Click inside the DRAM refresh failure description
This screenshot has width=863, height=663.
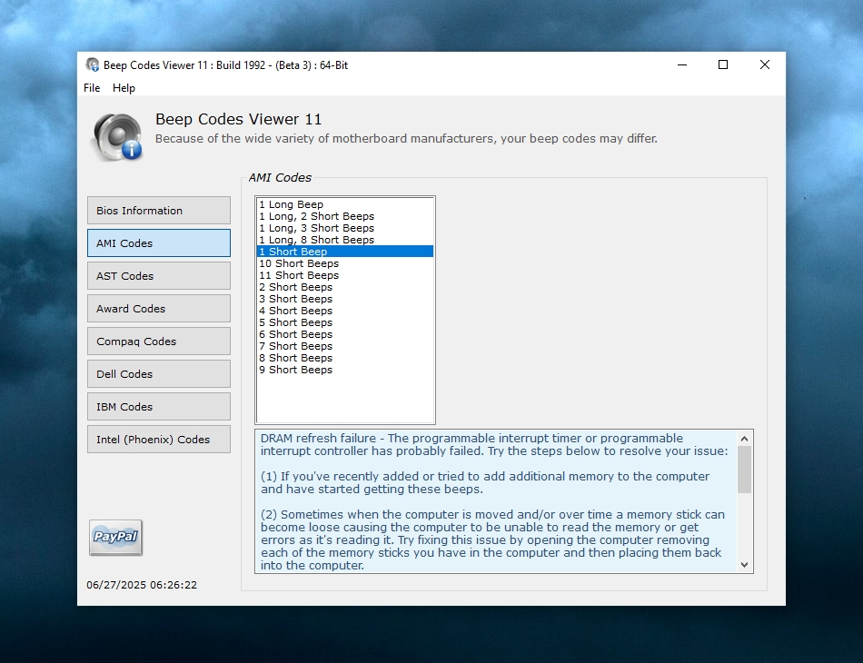click(496, 501)
